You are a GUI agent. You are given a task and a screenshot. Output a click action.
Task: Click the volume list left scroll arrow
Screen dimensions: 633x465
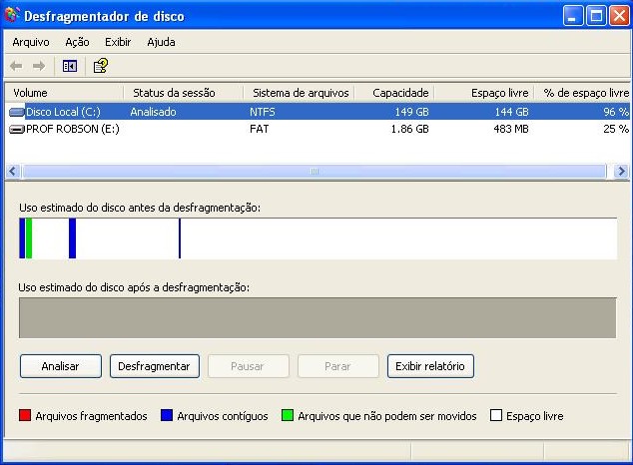(x=13, y=171)
